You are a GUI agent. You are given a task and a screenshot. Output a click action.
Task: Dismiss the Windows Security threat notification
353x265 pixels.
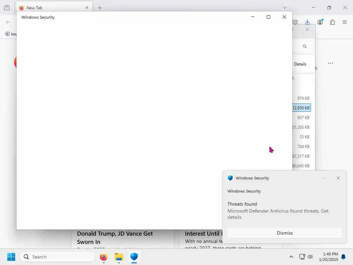point(284,233)
